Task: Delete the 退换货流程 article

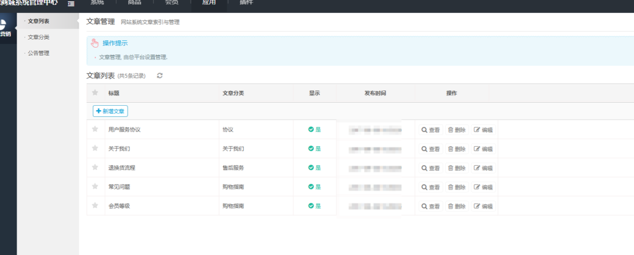Action: (457, 168)
